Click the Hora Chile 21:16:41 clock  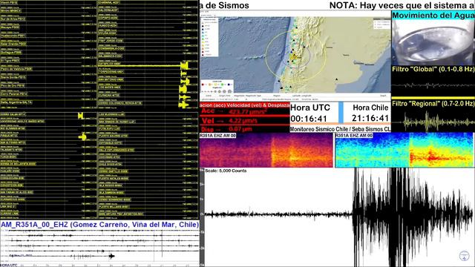(370, 113)
